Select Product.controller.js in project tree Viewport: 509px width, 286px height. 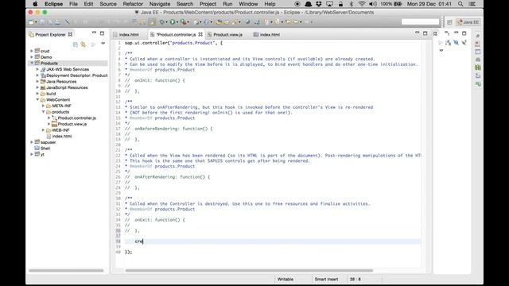[76, 118]
